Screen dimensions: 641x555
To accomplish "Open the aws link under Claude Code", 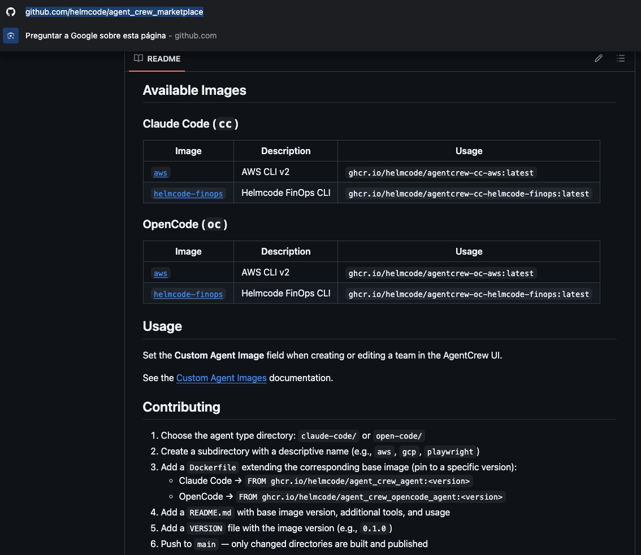I will pyautogui.click(x=161, y=173).
